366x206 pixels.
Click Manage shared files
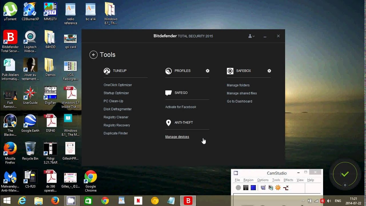click(242, 93)
